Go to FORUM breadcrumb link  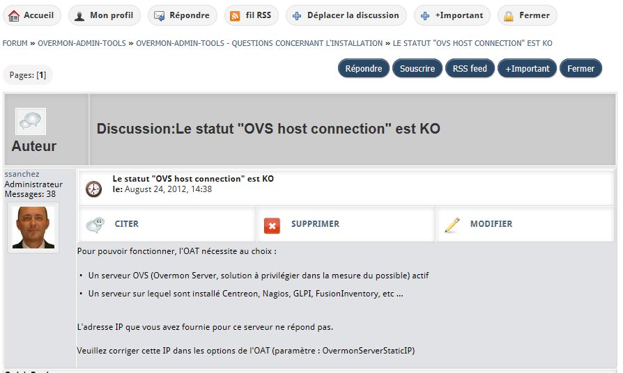coord(15,43)
